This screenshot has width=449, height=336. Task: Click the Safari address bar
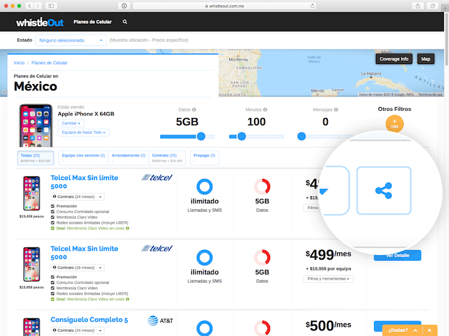coord(224,6)
